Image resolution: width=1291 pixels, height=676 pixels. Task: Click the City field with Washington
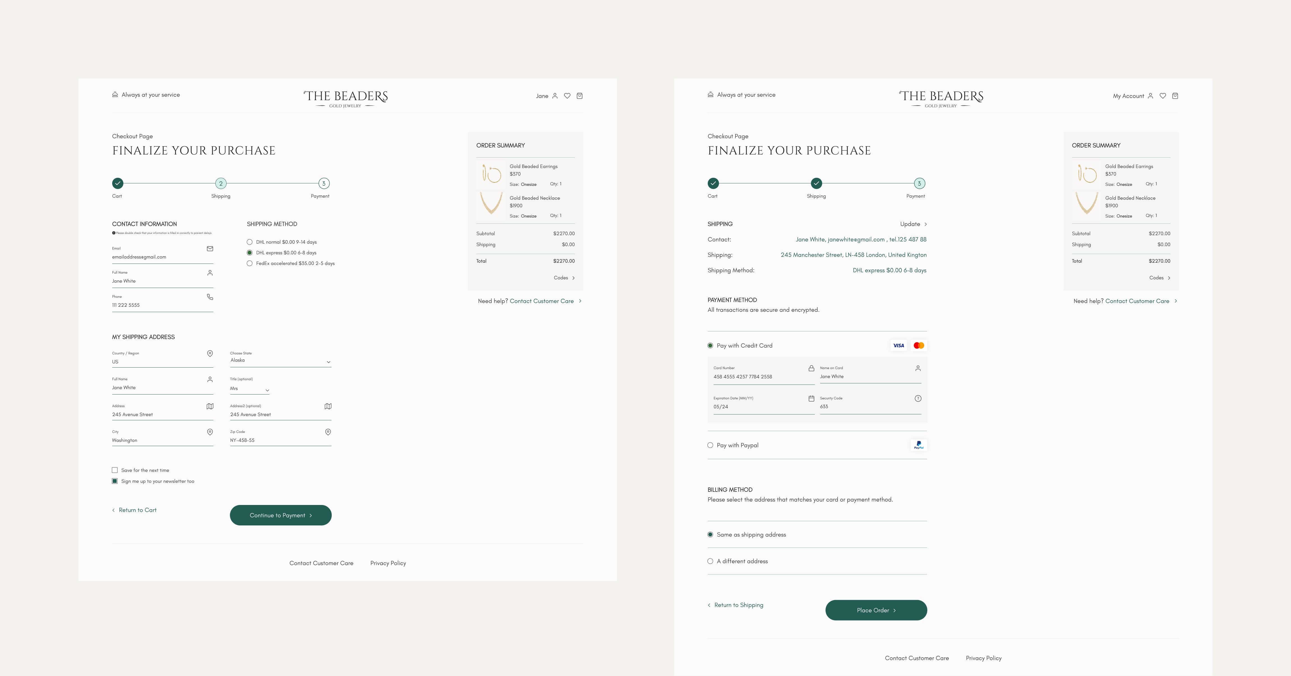click(x=162, y=437)
